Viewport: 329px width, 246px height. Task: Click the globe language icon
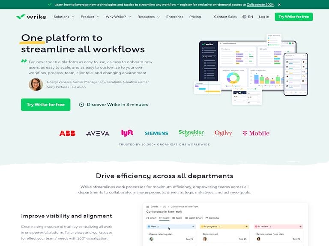pyautogui.click(x=244, y=17)
